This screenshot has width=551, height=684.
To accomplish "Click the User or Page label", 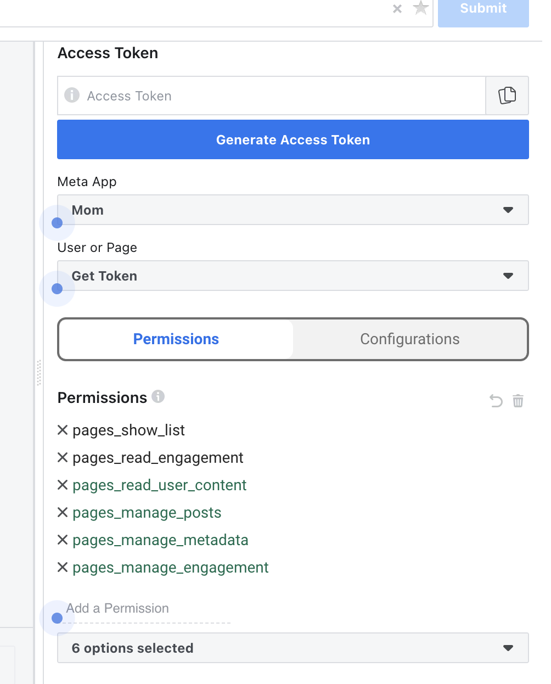I will tap(97, 248).
